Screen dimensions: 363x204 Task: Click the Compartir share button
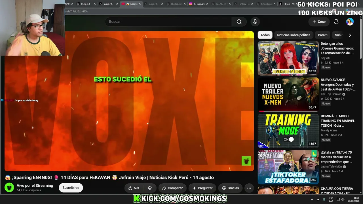point(172,188)
